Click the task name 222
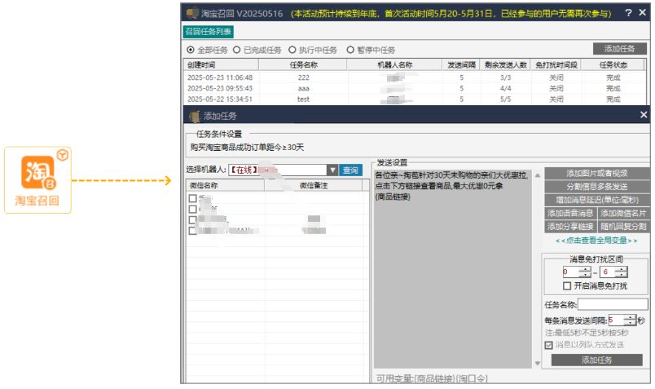The height and width of the screenshot is (389, 655). (x=304, y=77)
